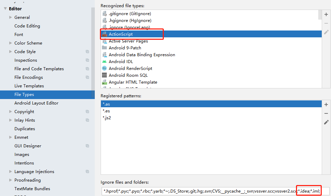The image size is (331, 196).
Task: Click the Active Server Pages icon
Action: click(105, 41)
